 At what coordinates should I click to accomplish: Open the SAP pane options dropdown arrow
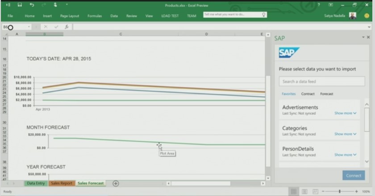point(363,37)
